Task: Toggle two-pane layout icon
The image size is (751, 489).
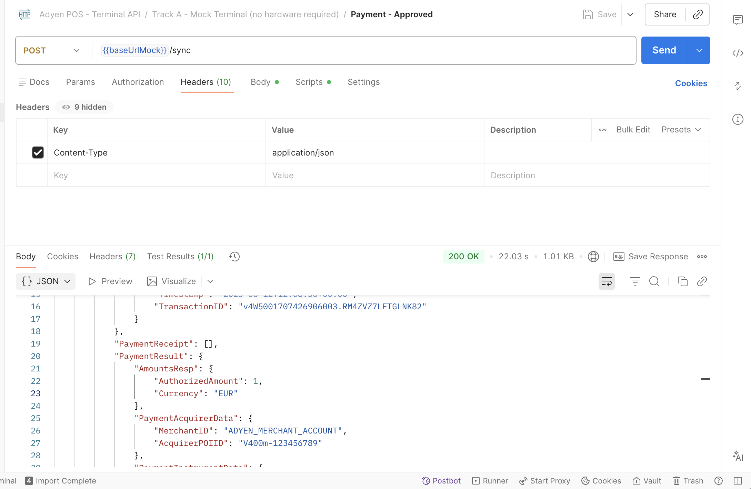Action: coord(738,481)
